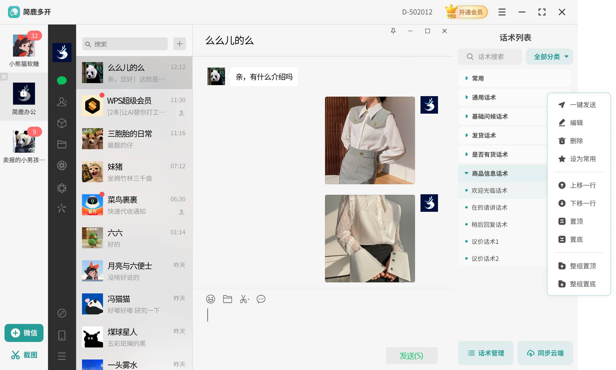Viewport: 616px width, 370px height.
Task: Click the send-file folder icon above the input box
Action: (x=227, y=299)
